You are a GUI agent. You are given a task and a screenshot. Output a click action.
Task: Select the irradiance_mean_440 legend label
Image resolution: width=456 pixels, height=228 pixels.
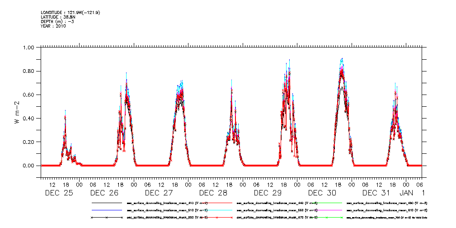click(277, 203)
